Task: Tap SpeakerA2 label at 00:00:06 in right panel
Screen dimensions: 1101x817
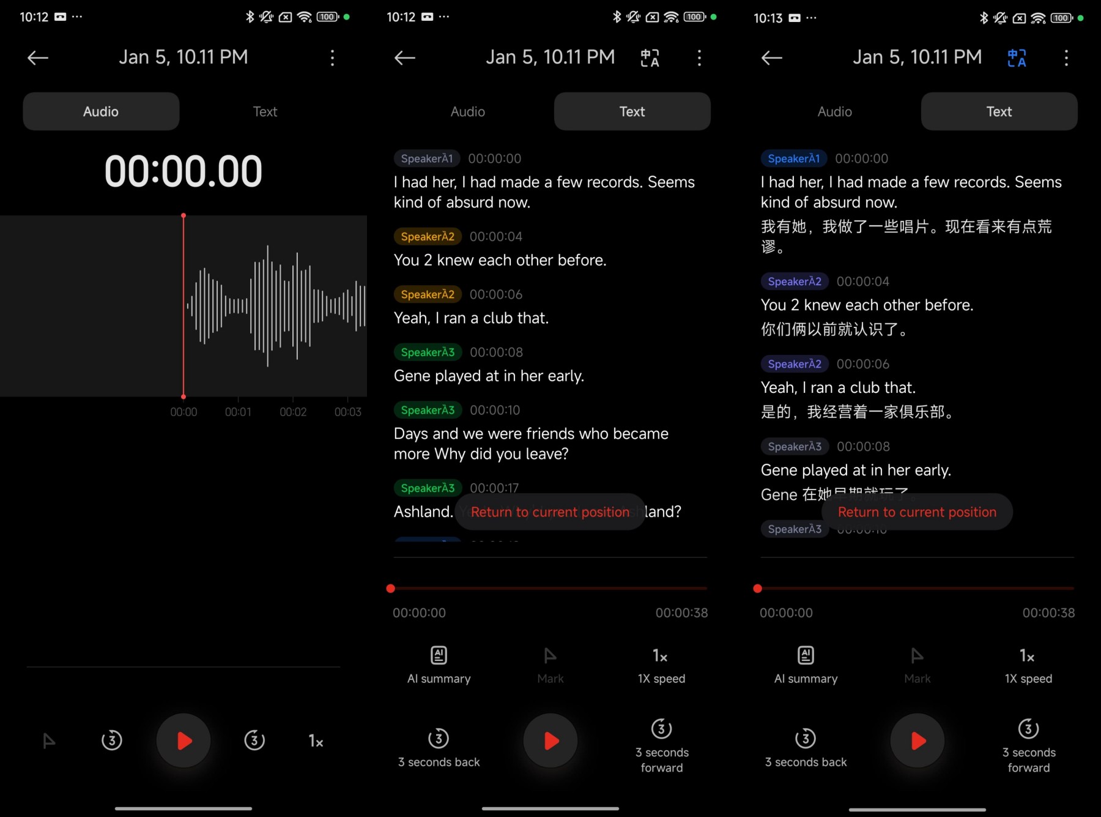Action: click(795, 364)
